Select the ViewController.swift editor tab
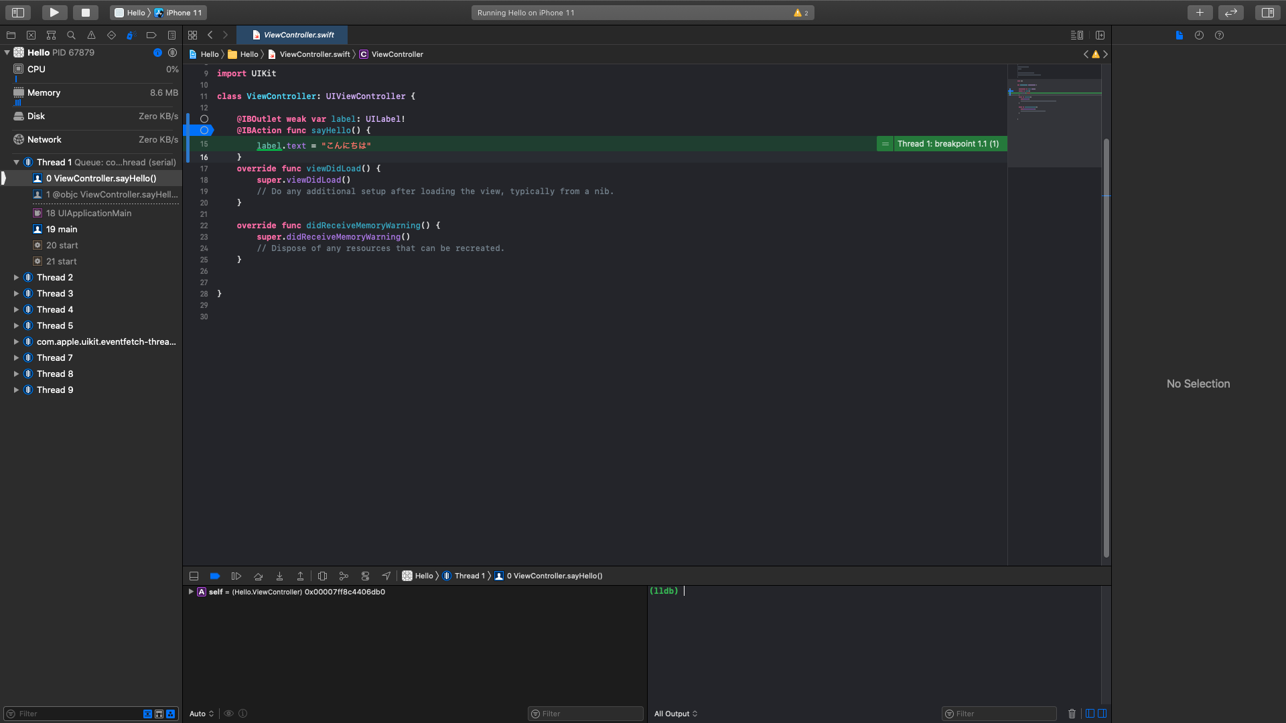This screenshot has width=1286, height=723. tap(293, 35)
